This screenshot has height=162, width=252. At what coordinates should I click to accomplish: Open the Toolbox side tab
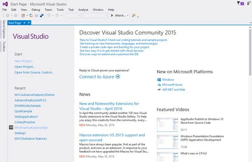[4, 46]
